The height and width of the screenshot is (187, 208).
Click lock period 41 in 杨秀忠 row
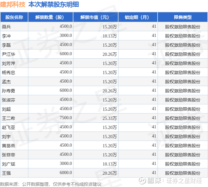tap(154, 72)
